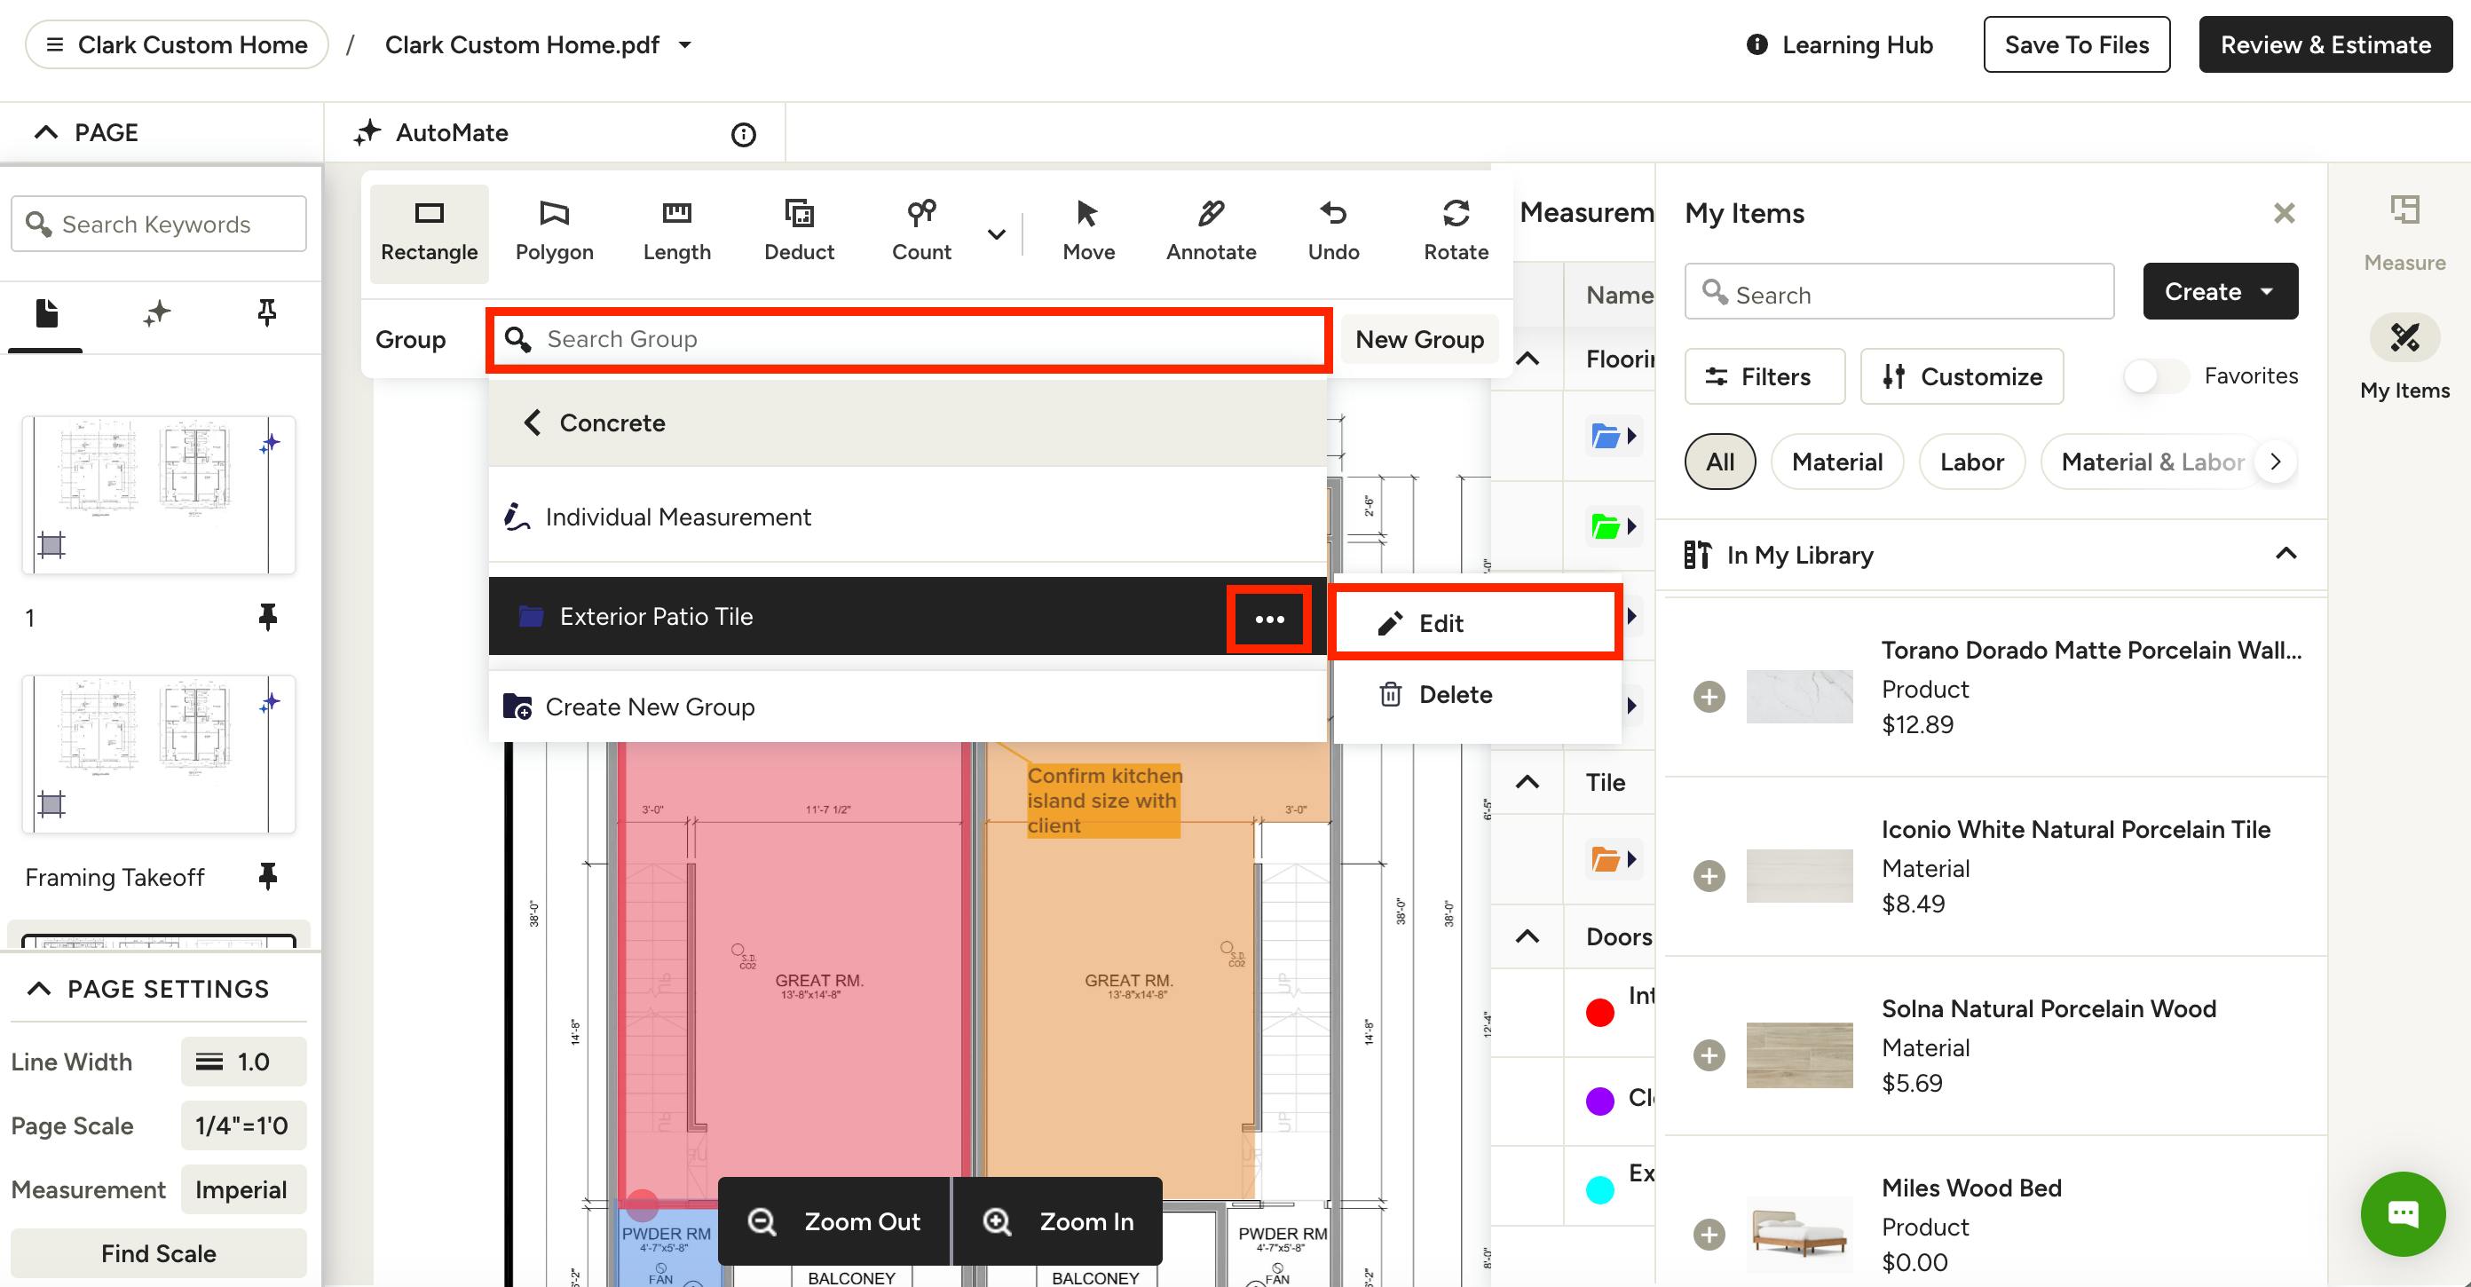This screenshot has width=2471, height=1287.
Task: Click the cyan color dot in Doors
Action: tap(1599, 1189)
